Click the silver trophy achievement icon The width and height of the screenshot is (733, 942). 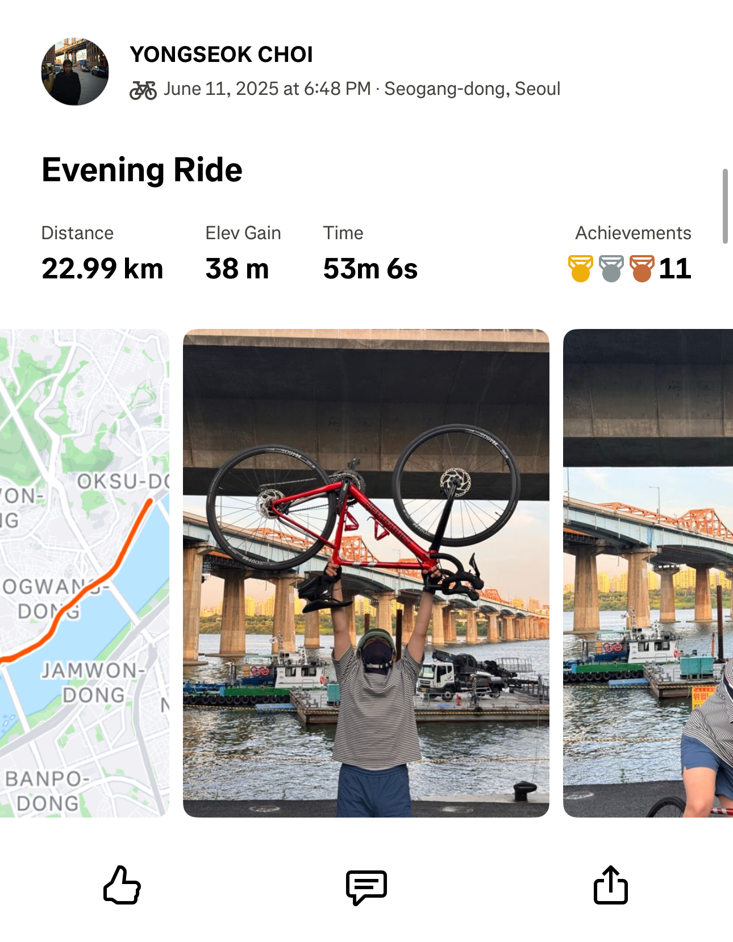pos(611,269)
